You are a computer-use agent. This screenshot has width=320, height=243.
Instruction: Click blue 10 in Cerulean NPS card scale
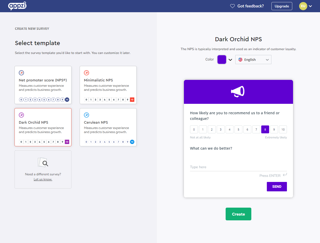(132, 142)
